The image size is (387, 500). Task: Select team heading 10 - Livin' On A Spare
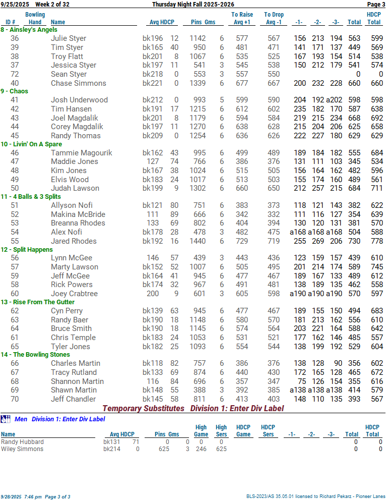coord(31,144)
